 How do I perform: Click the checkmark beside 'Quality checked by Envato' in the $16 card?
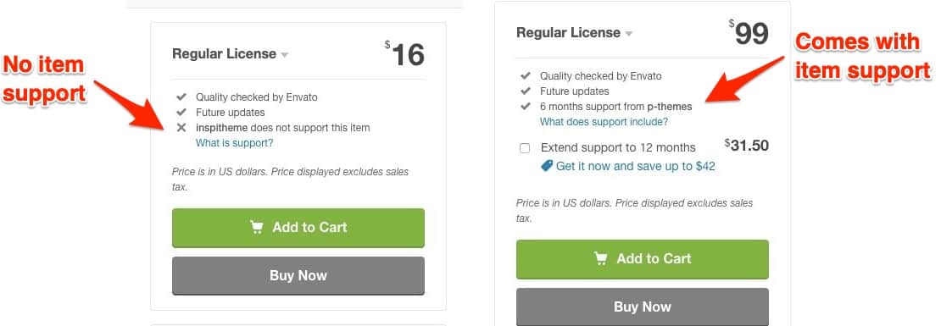181,97
